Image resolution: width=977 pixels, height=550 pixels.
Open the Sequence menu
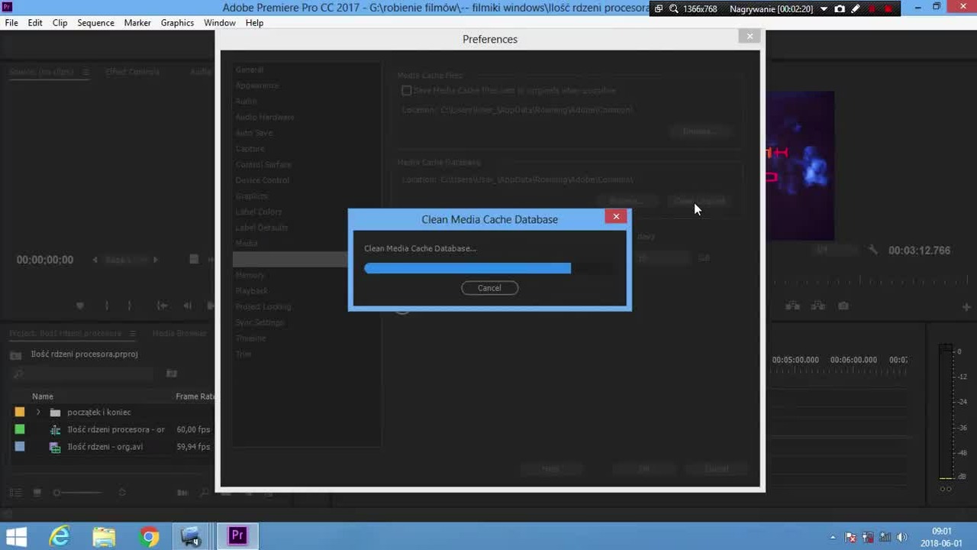(x=95, y=23)
